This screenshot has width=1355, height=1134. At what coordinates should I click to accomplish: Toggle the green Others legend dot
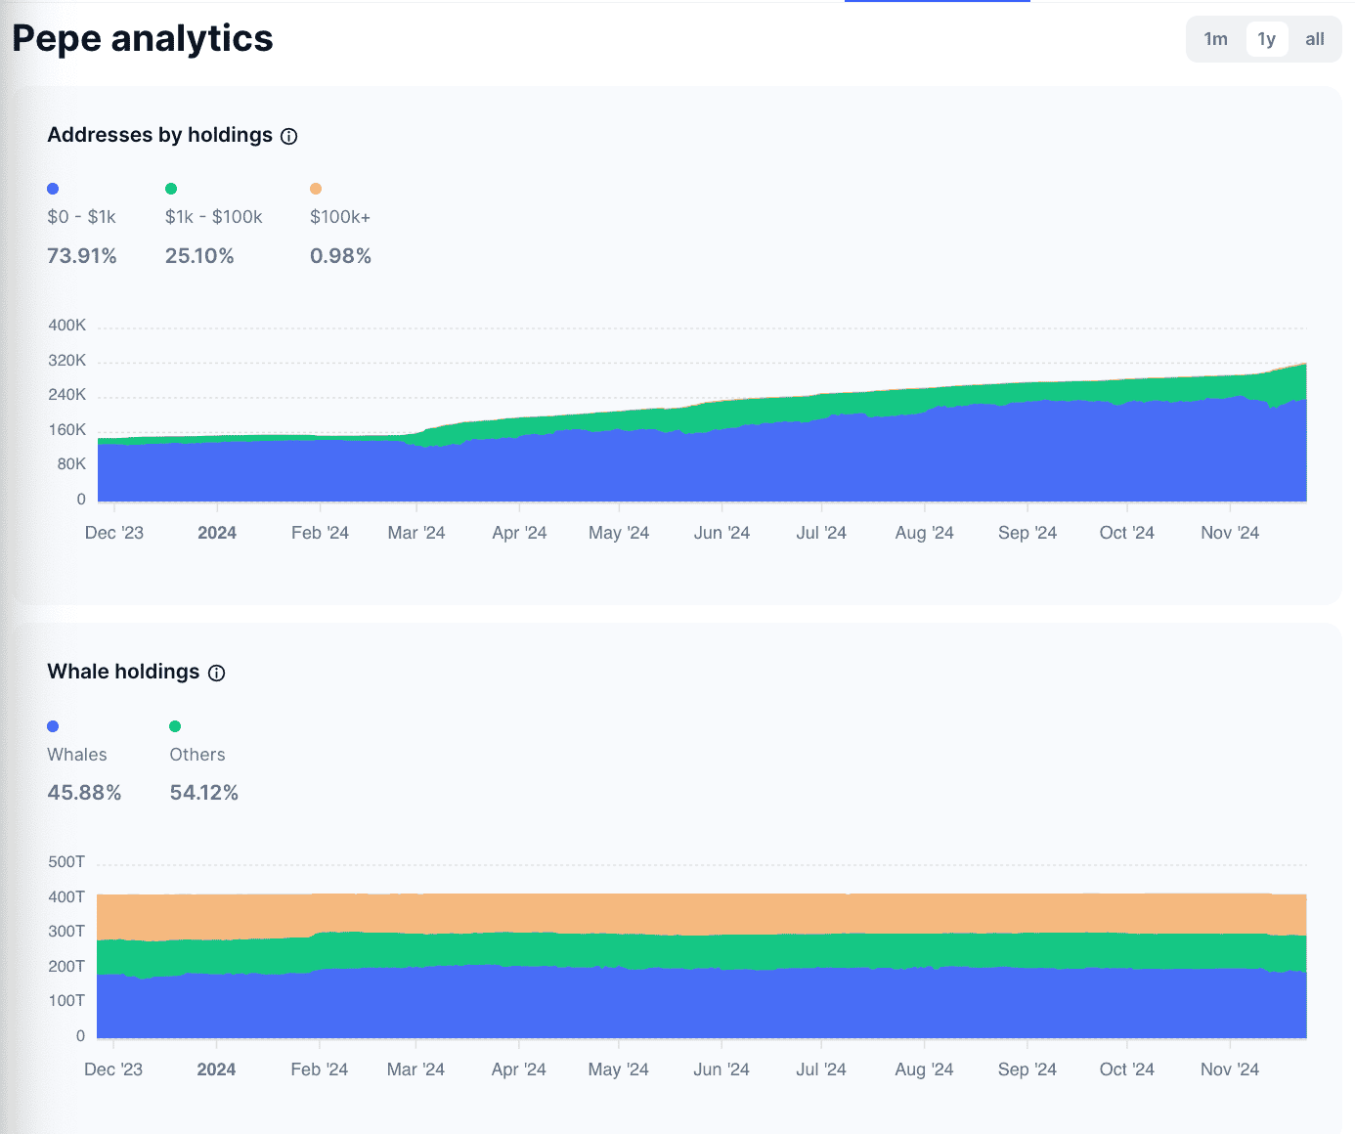[x=175, y=726]
